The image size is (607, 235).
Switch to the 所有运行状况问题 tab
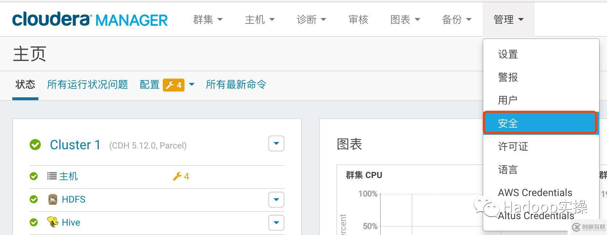(x=88, y=85)
